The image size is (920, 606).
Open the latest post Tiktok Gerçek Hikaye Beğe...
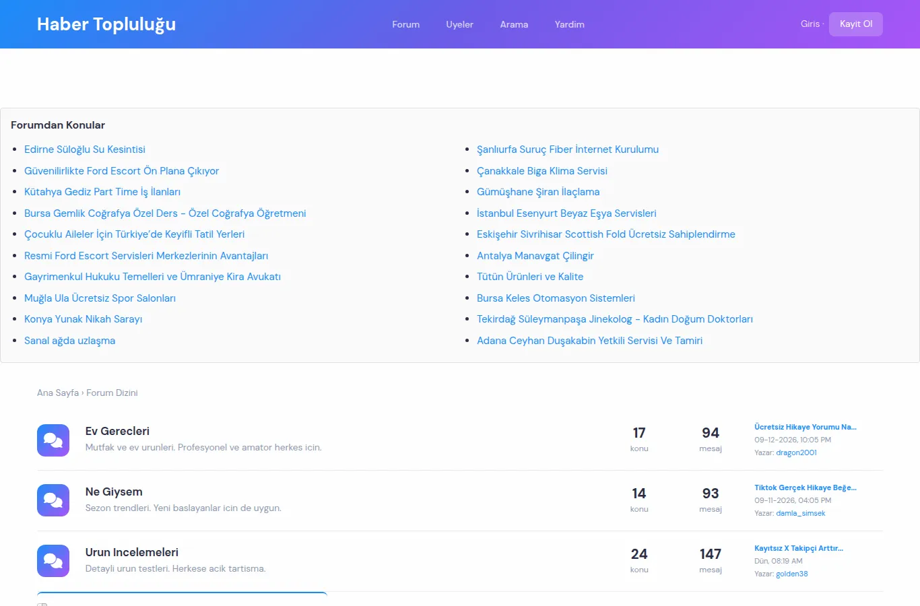tap(806, 487)
